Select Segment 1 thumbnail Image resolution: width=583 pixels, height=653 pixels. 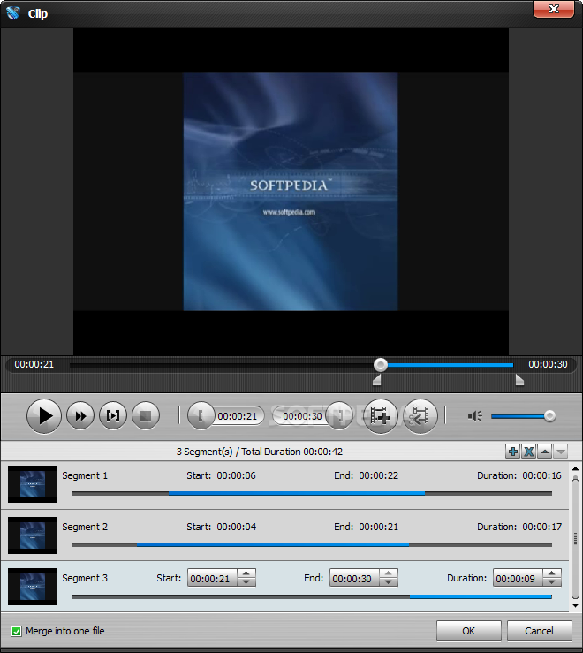coord(33,484)
